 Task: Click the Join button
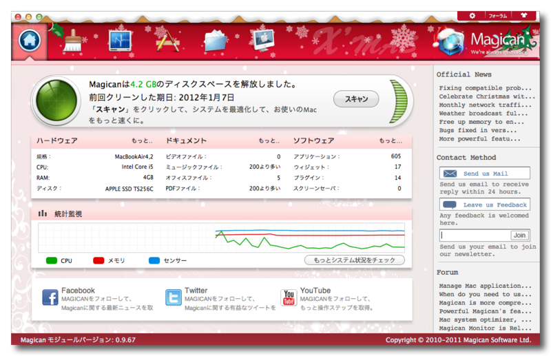(x=520, y=235)
